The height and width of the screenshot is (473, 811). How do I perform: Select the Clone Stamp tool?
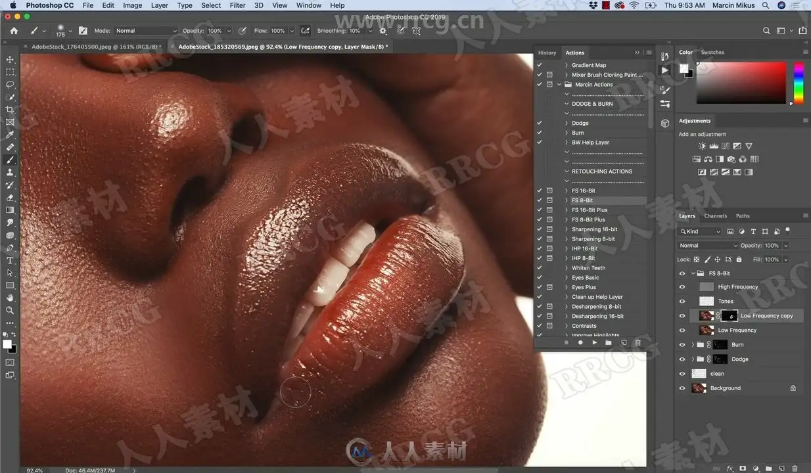(10, 172)
